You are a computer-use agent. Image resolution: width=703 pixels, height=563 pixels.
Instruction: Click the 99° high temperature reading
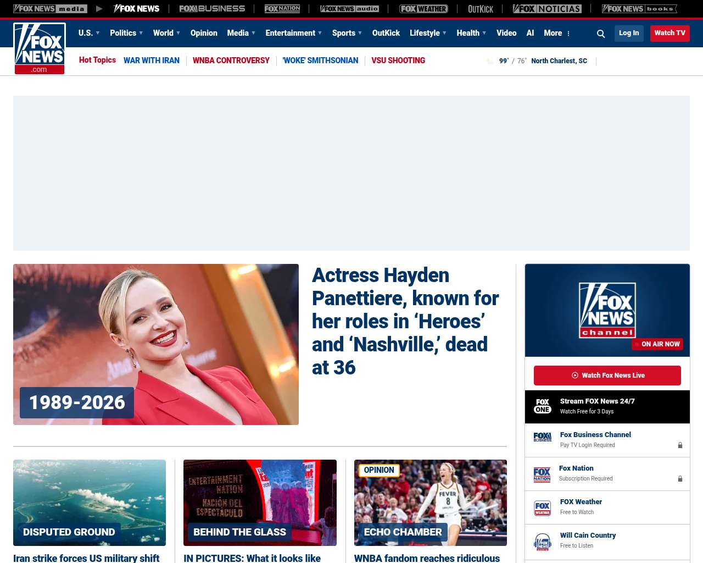504,61
